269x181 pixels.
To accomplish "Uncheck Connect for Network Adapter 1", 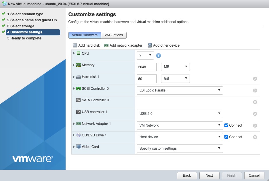I will (226, 125).
